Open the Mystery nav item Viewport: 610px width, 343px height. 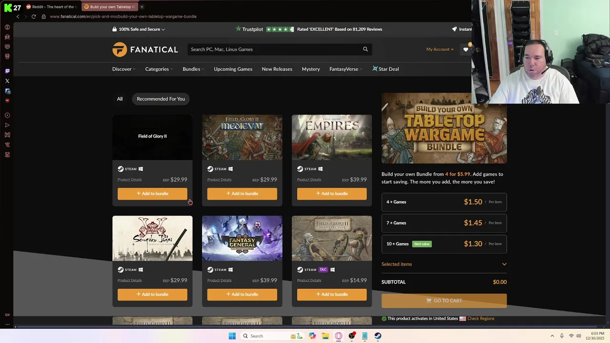311,69
